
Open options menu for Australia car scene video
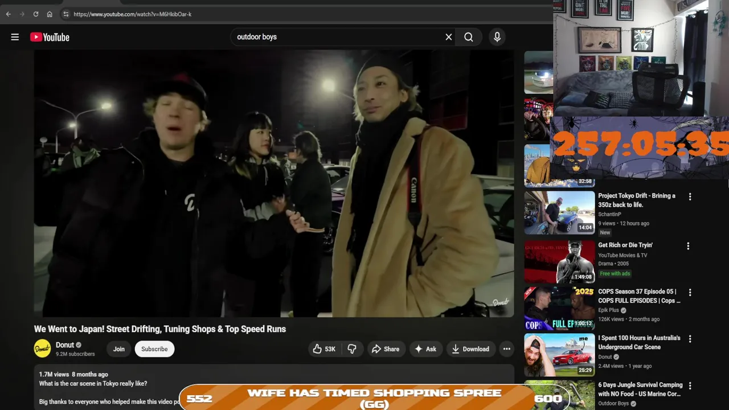pyautogui.click(x=690, y=339)
